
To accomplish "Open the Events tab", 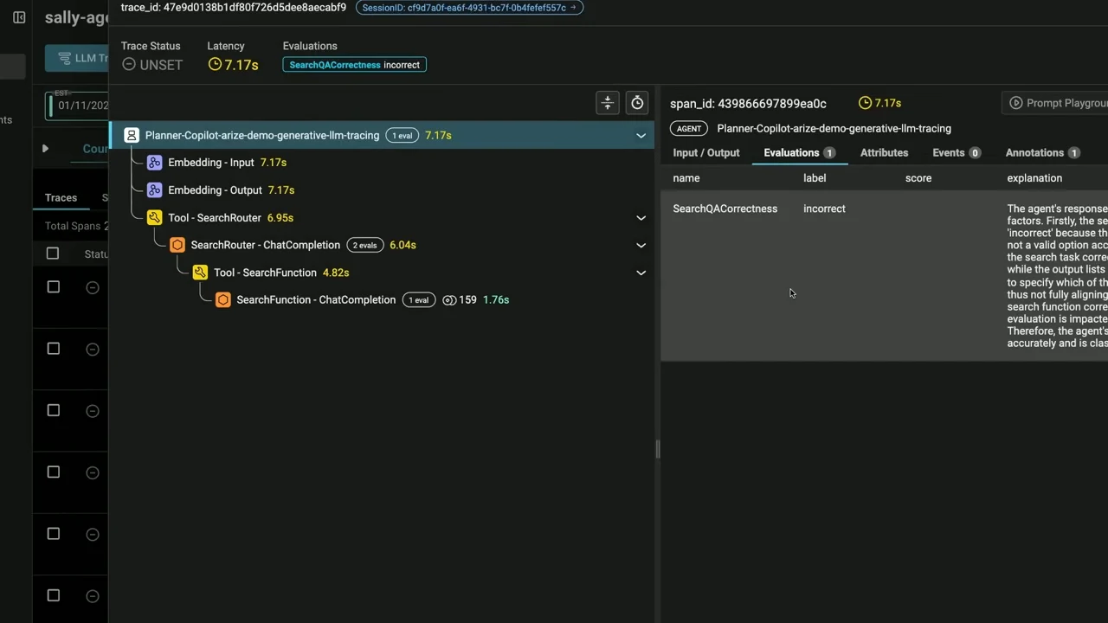I will coord(957,153).
